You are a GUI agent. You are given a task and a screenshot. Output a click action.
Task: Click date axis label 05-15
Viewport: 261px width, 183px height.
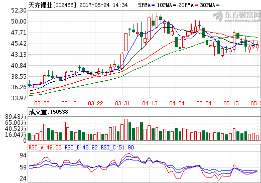(231, 103)
